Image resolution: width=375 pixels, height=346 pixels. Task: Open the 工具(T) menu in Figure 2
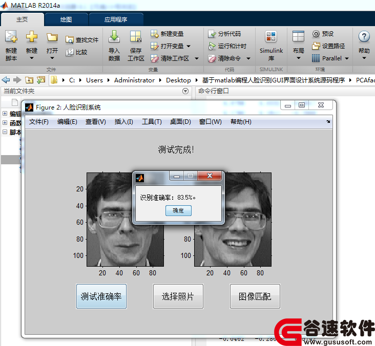[152, 122]
